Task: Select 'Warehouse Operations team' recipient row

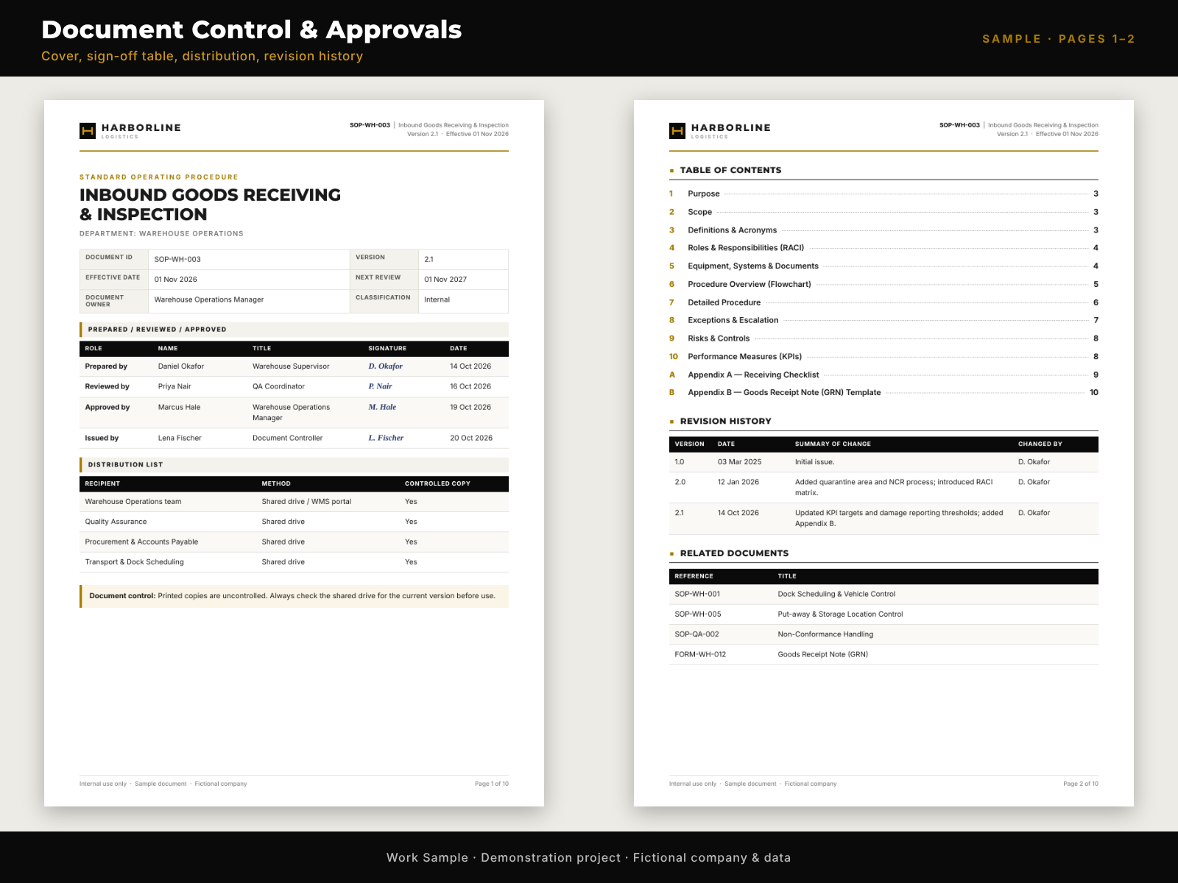Action: [294, 502]
